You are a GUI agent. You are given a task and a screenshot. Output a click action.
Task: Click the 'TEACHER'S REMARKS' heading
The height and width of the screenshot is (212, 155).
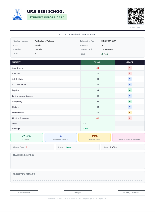click(x=23, y=155)
